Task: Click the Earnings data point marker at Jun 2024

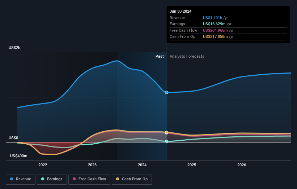Action: point(167,141)
